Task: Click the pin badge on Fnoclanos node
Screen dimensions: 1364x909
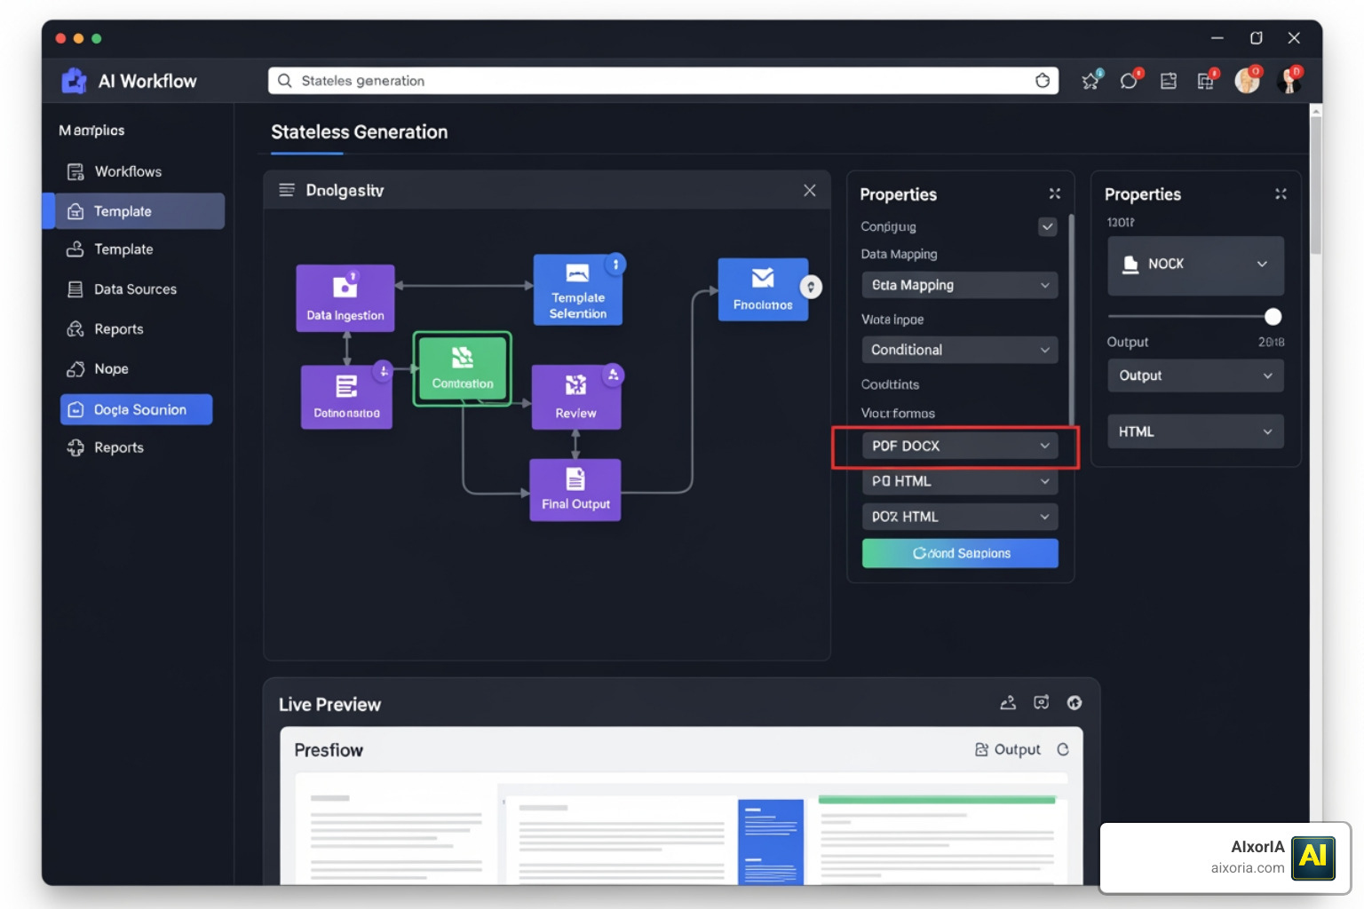Action: [811, 287]
